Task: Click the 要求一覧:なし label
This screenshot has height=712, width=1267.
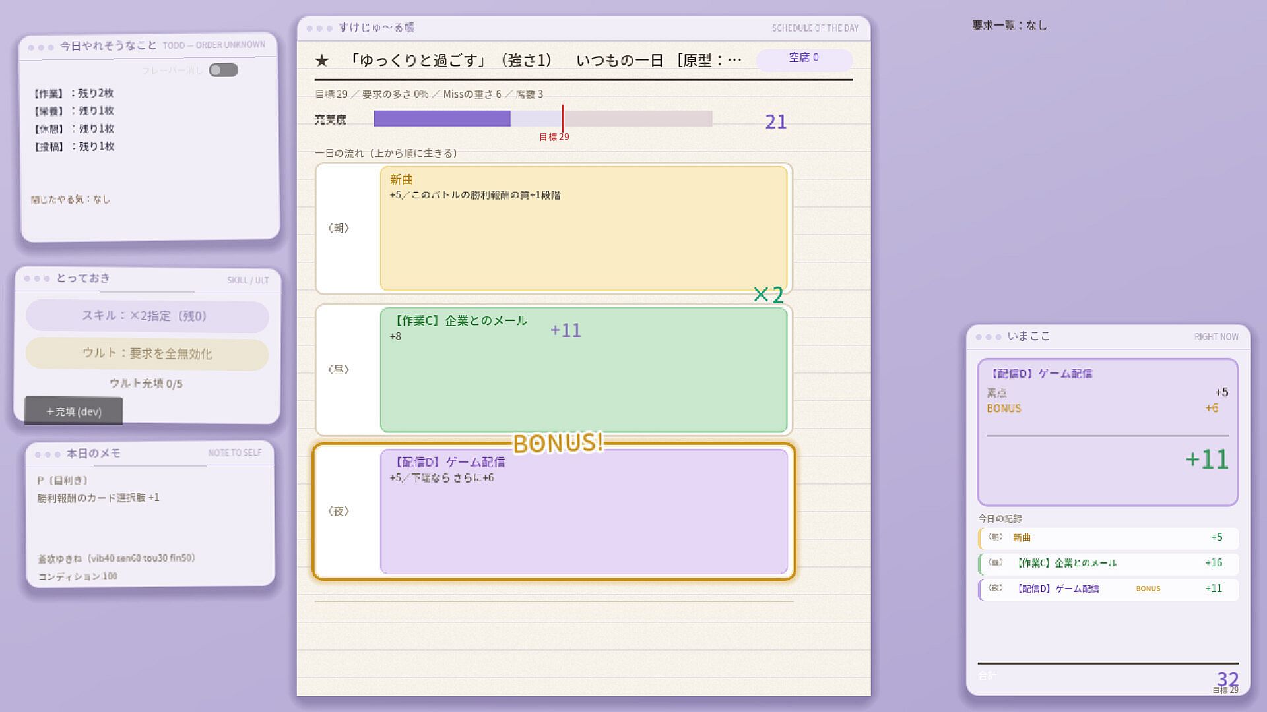Action: [1010, 26]
